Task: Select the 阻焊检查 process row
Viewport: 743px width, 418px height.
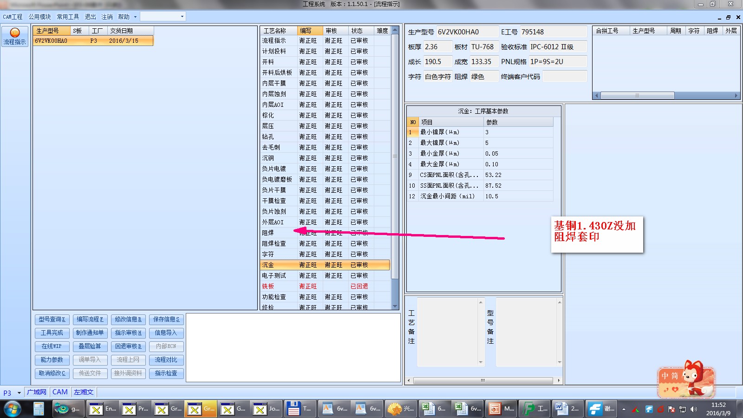Action: pos(325,244)
